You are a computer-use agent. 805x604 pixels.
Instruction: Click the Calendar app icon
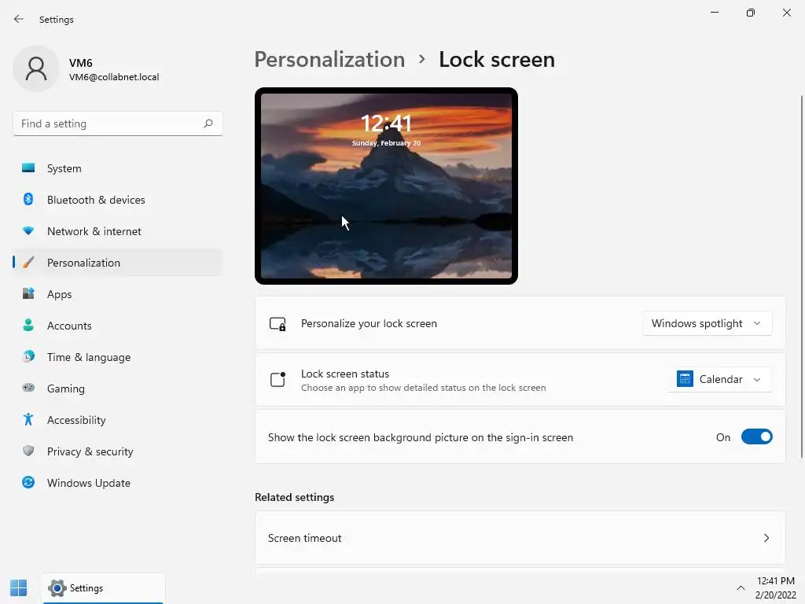(x=685, y=379)
